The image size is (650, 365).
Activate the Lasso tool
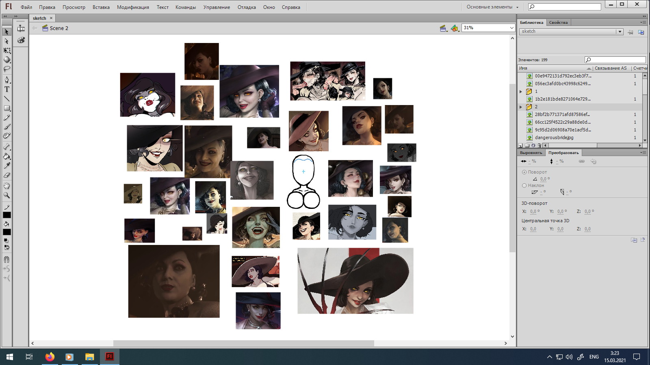[6, 69]
